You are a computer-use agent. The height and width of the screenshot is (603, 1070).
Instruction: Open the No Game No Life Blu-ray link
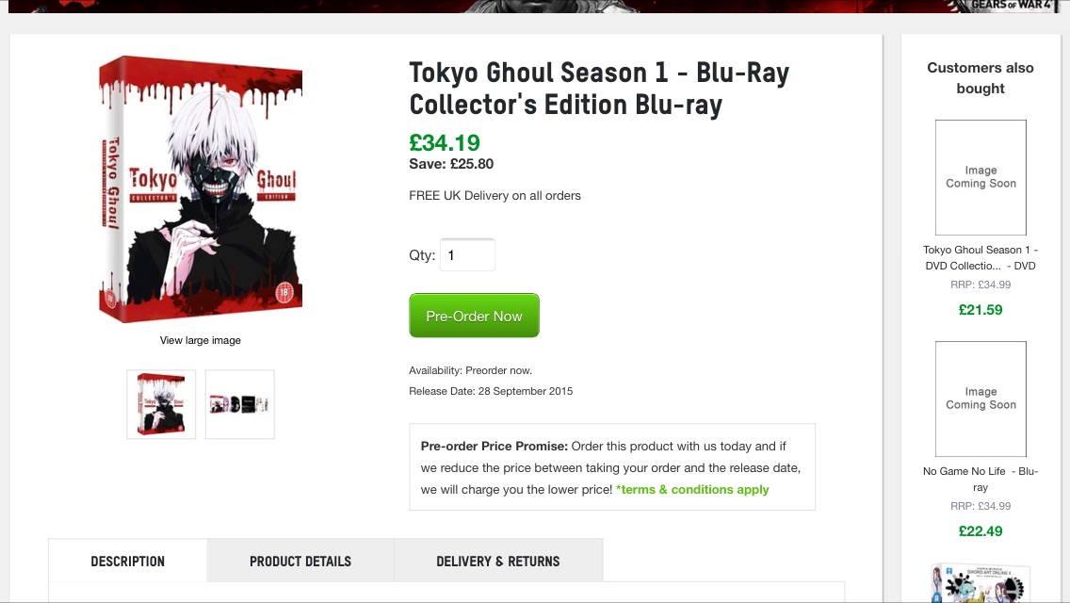coord(981,480)
